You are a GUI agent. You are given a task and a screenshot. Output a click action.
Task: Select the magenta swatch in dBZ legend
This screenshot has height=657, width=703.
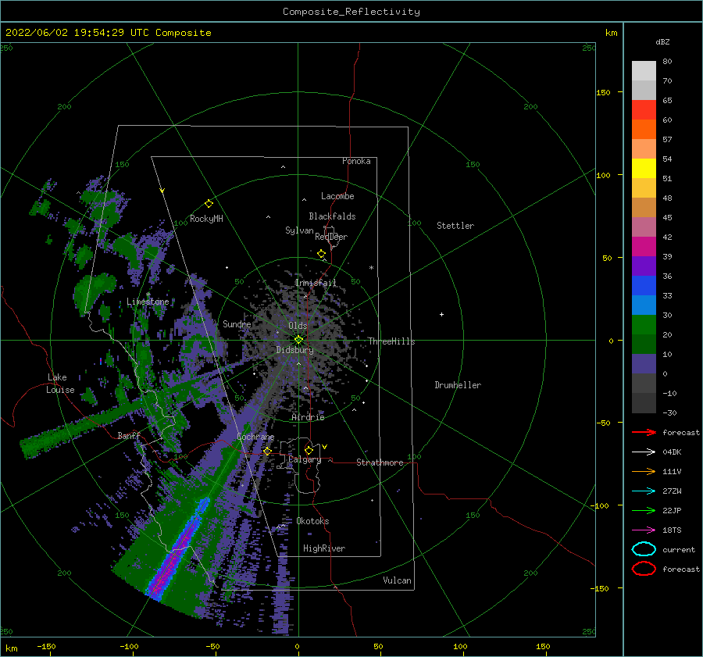coord(644,247)
